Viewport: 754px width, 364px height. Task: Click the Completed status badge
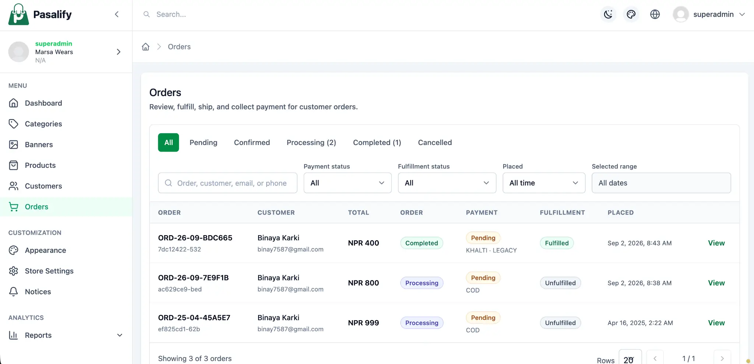422,243
